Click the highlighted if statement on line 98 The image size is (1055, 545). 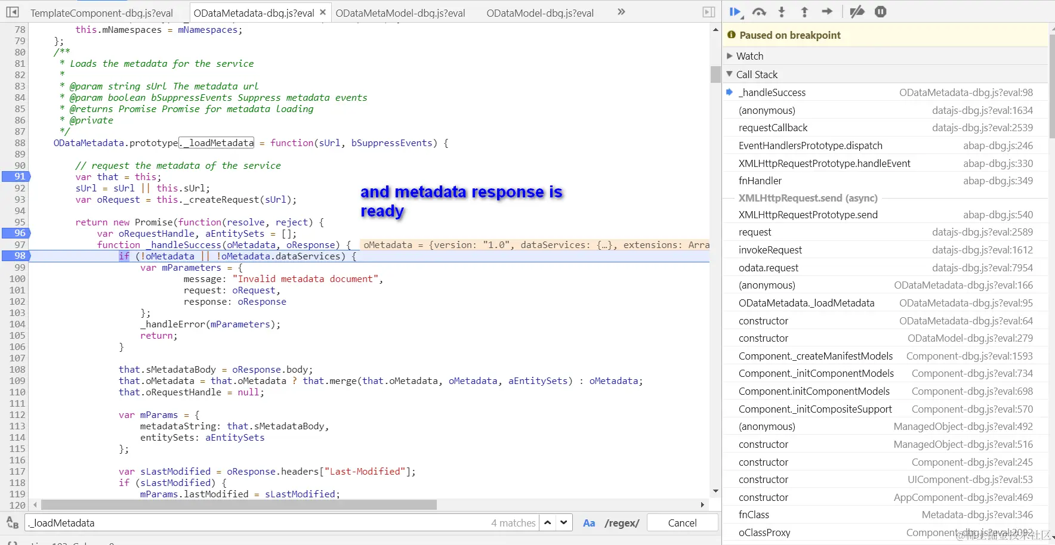click(x=124, y=256)
